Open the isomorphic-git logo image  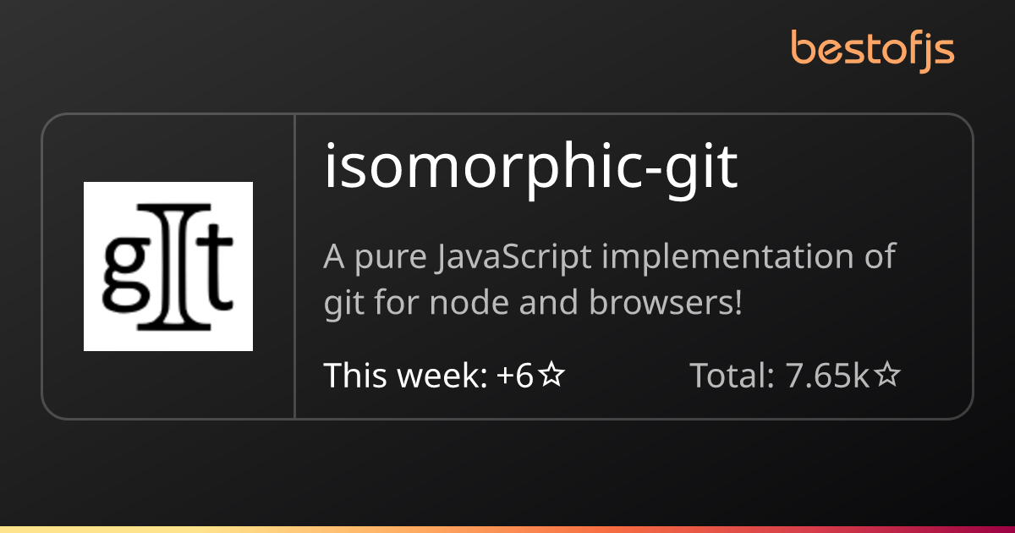click(168, 266)
